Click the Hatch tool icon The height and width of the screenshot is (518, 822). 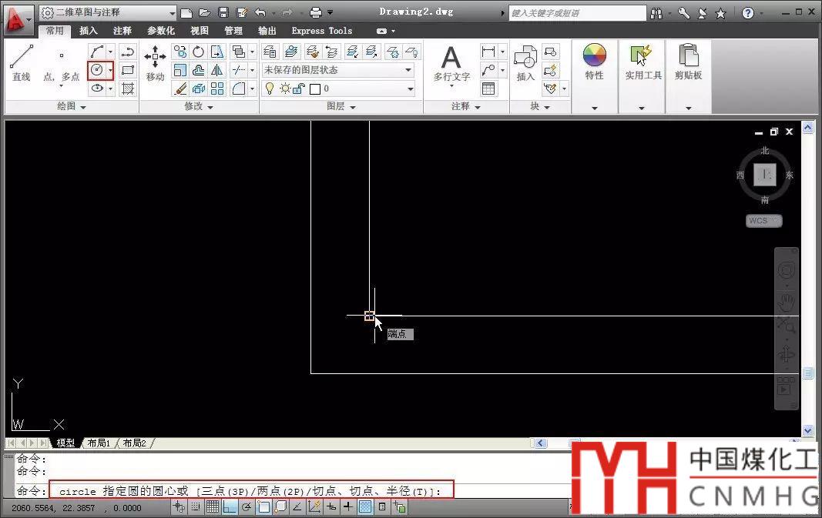click(x=128, y=89)
